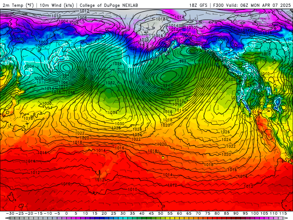Select the 70 value on the colorbar

coord(198,213)
